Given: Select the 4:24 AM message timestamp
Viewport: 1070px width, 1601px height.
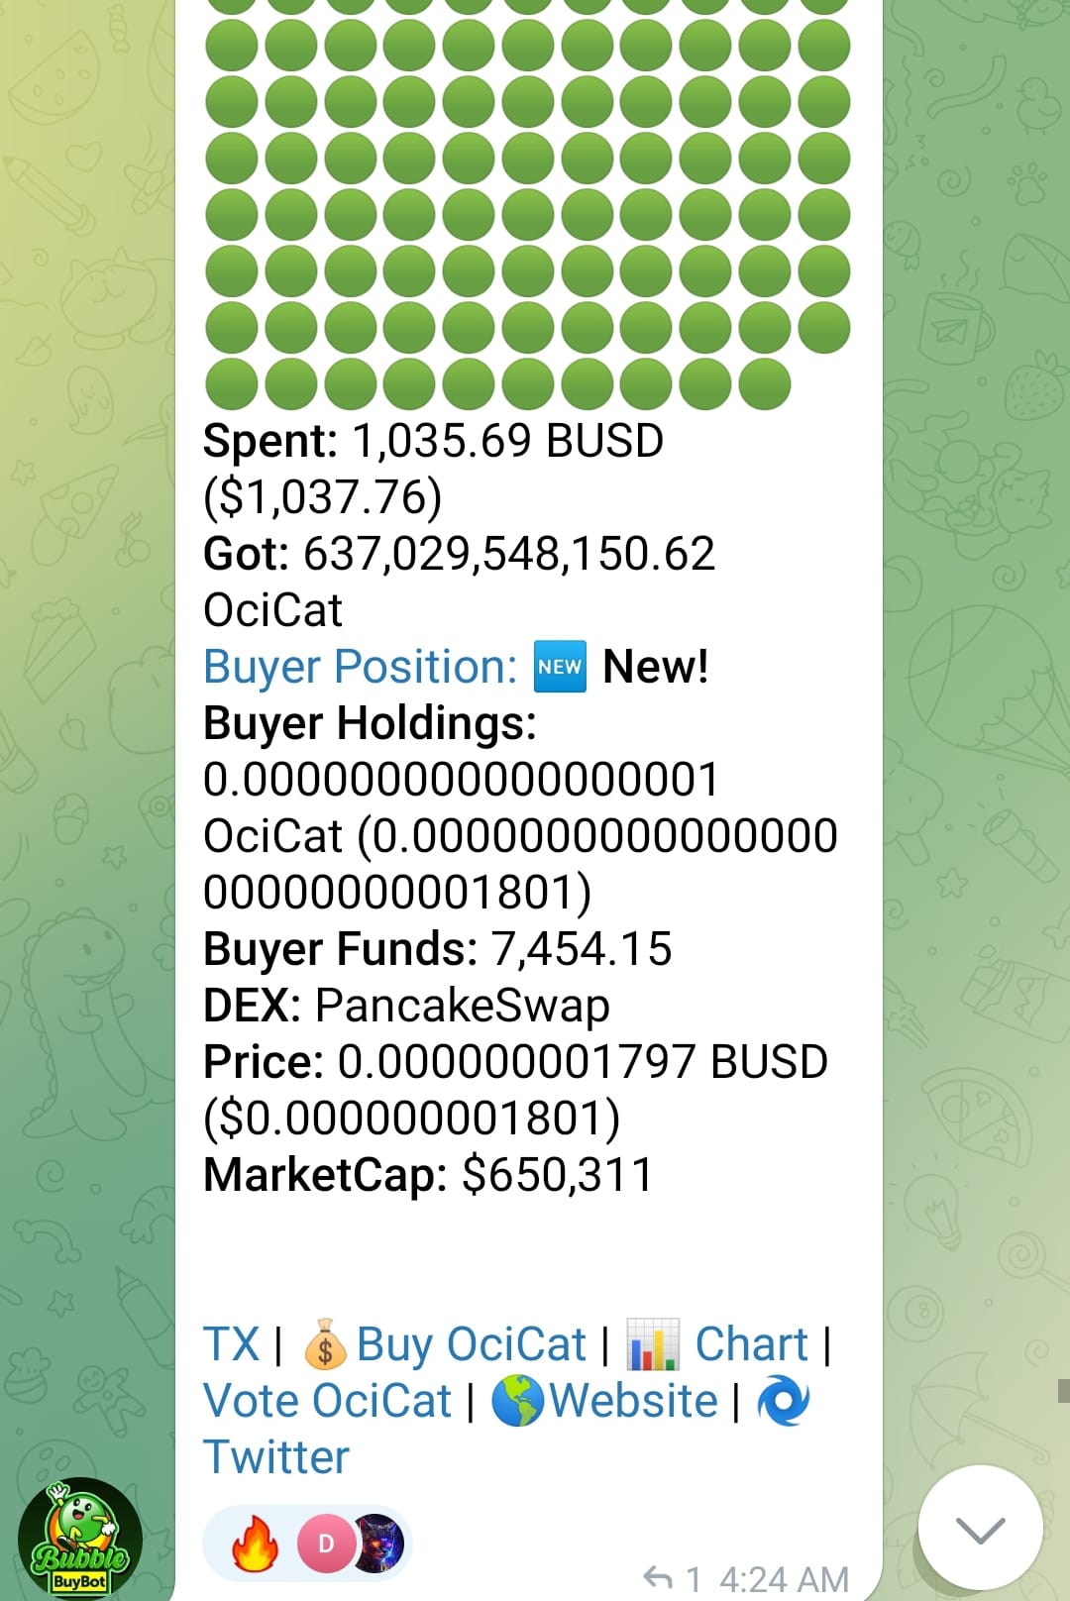Looking at the screenshot, I should 784,1578.
